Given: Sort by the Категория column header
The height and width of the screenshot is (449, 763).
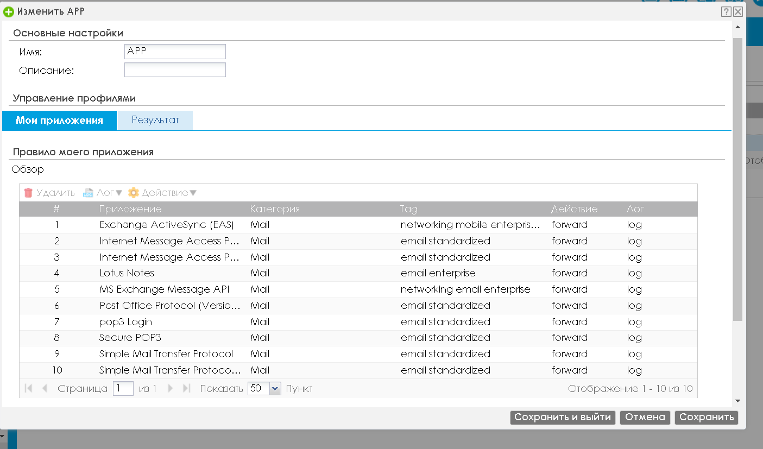Looking at the screenshot, I should coord(275,209).
